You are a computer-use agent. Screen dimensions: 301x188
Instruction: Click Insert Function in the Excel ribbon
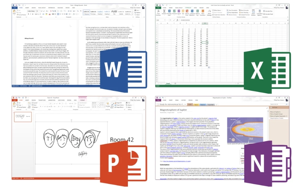point(158,12)
